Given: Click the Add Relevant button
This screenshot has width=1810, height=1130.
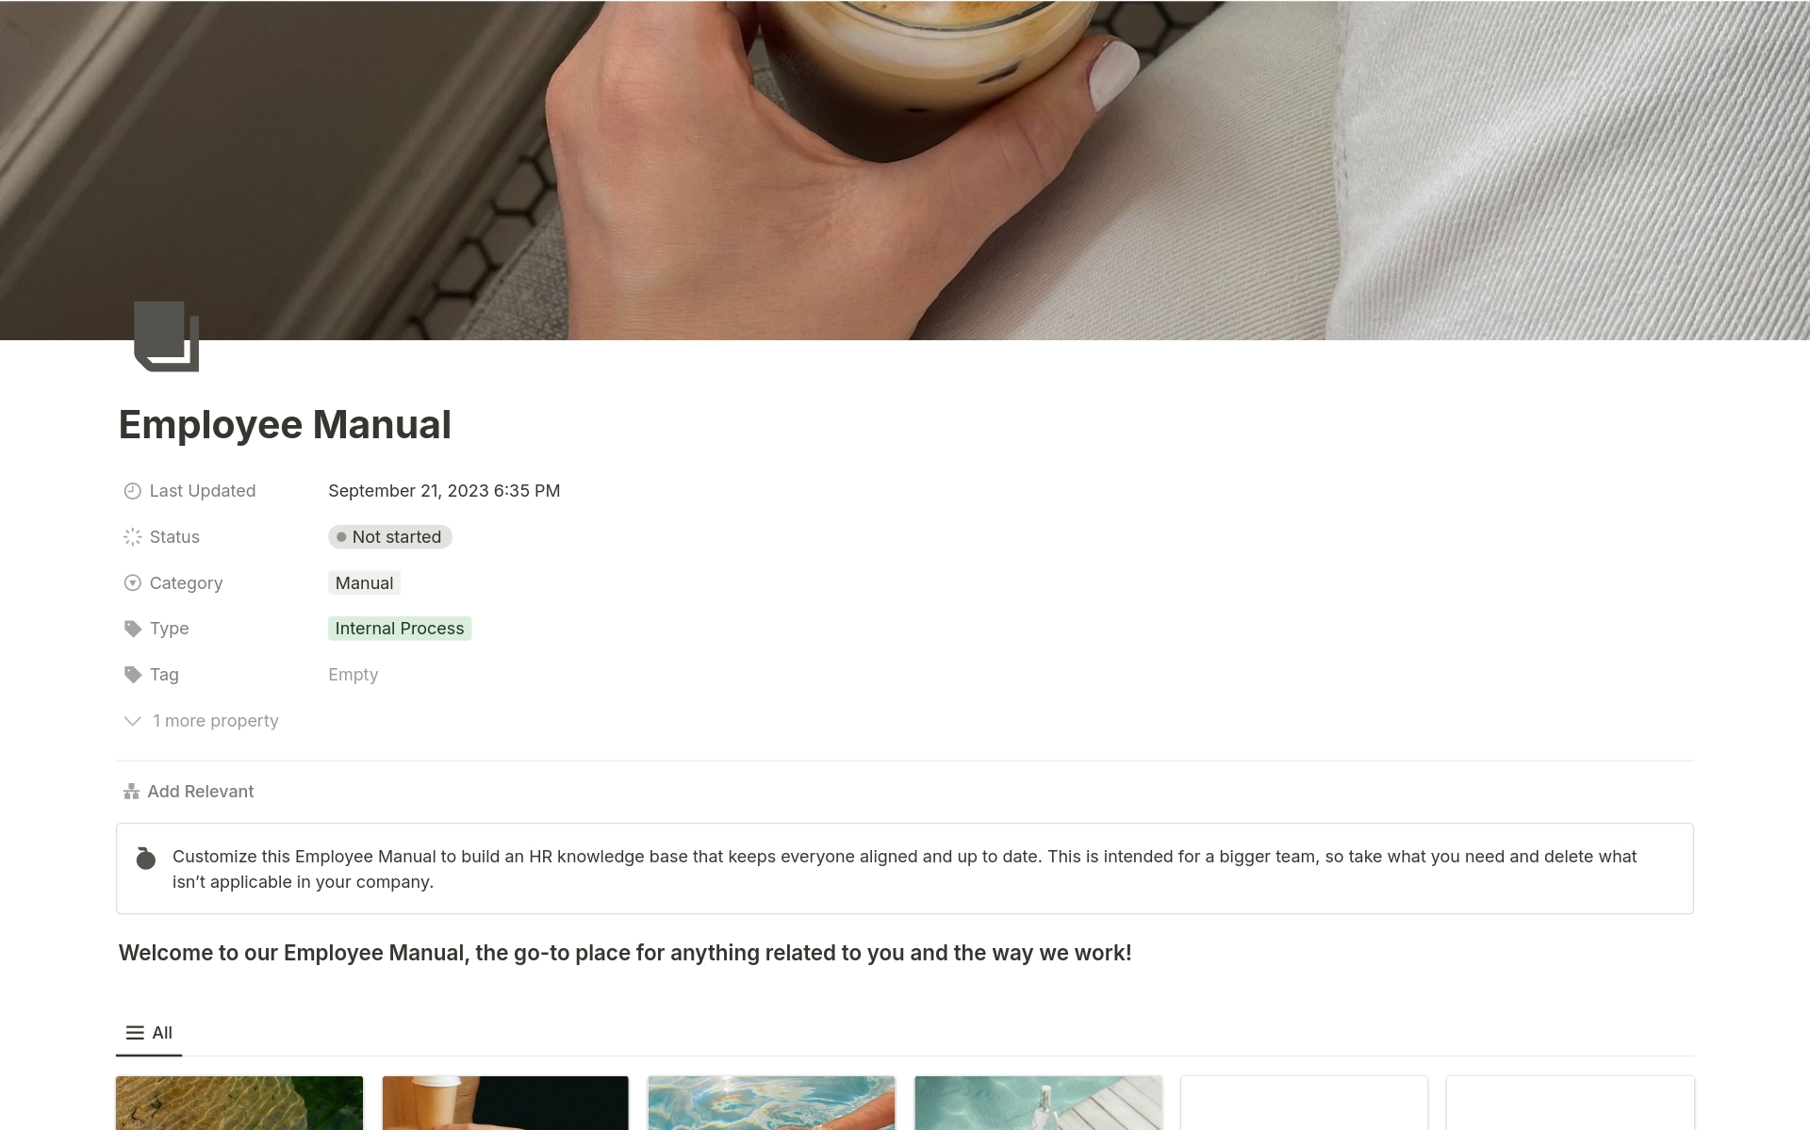Looking at the screenshot, I should [x=189, y=792].
